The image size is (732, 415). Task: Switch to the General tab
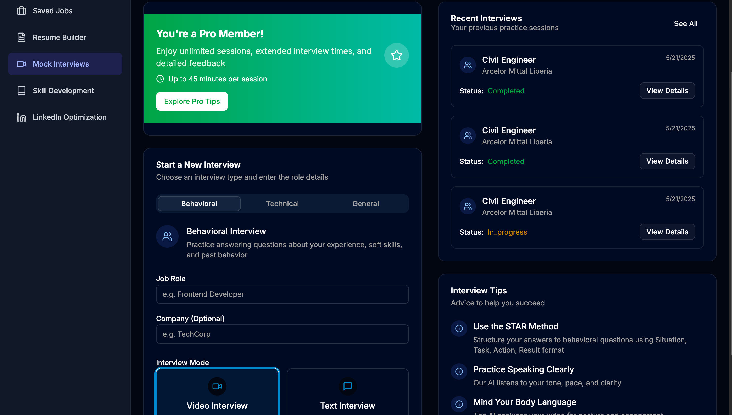pyautogui.click(x=365, y=203)
